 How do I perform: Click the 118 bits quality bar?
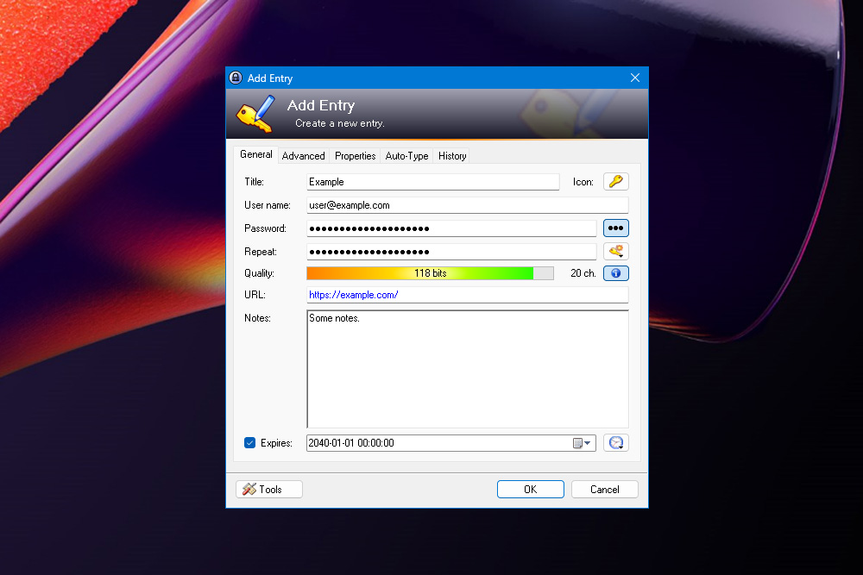click(x=430, y=272)
